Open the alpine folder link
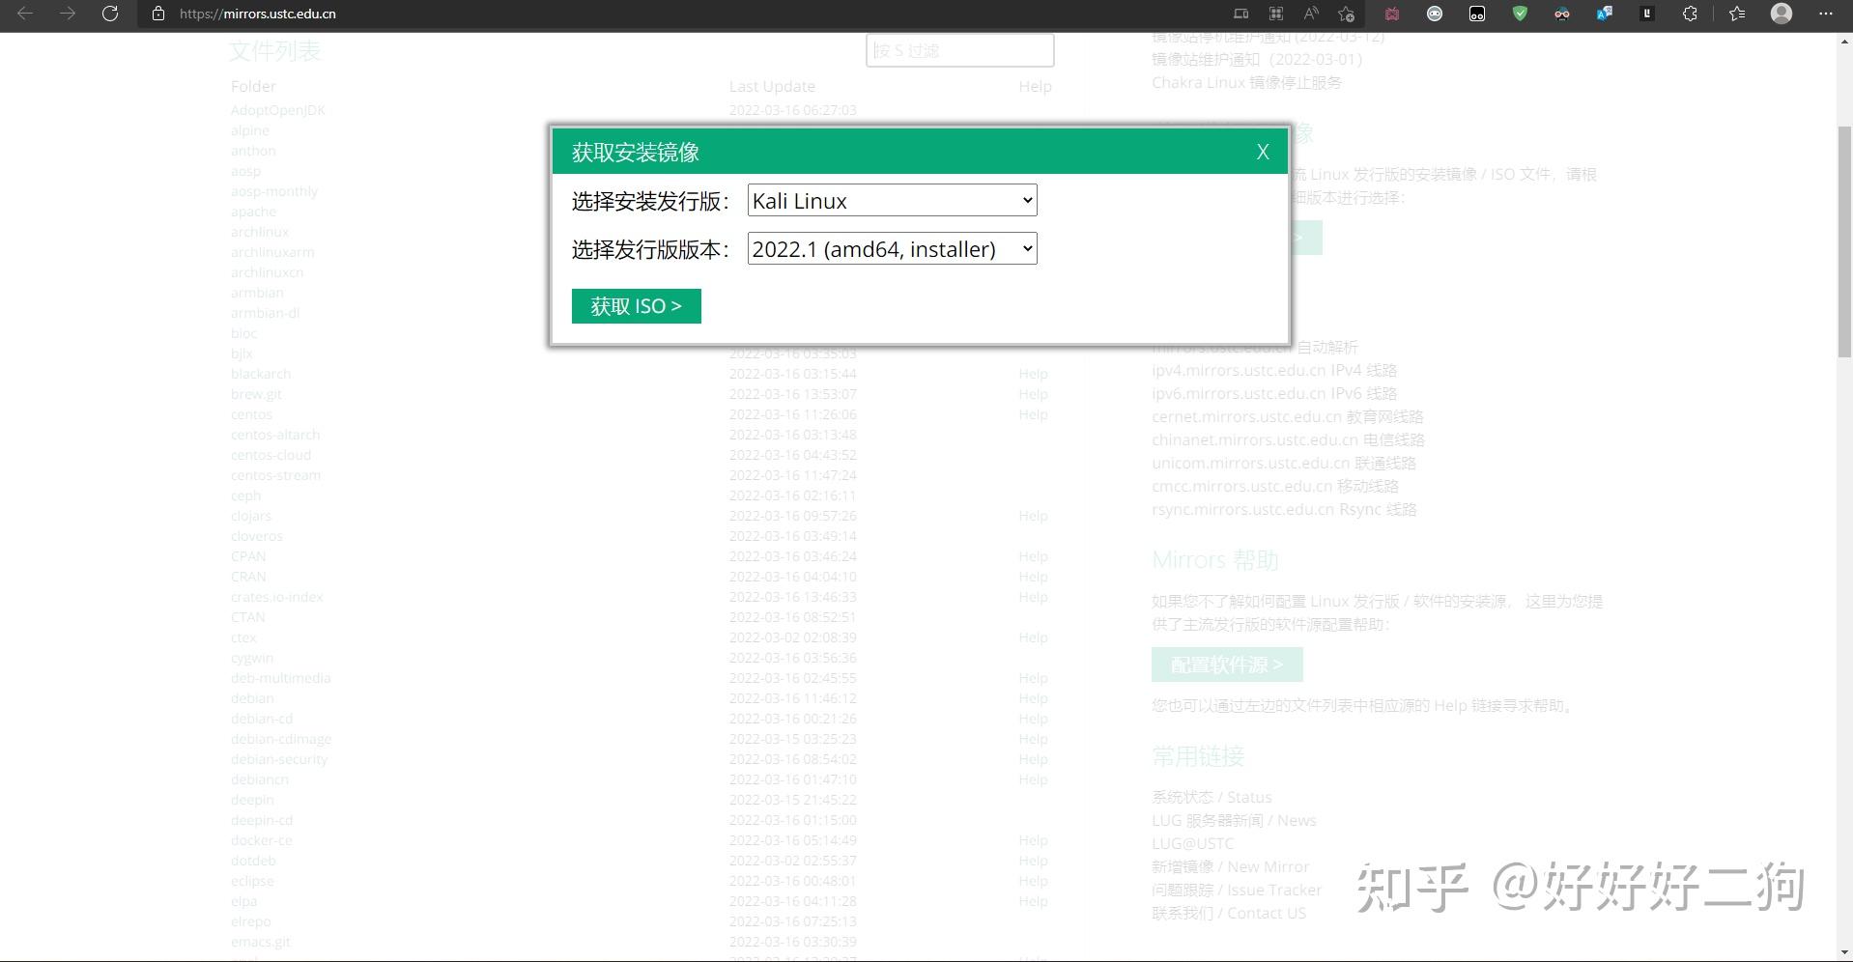The image size is (1853, 962). [x=250, y=130]
